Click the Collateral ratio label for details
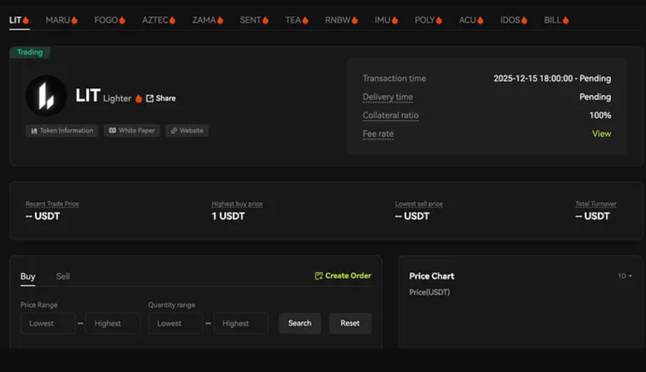 point(391,116)
